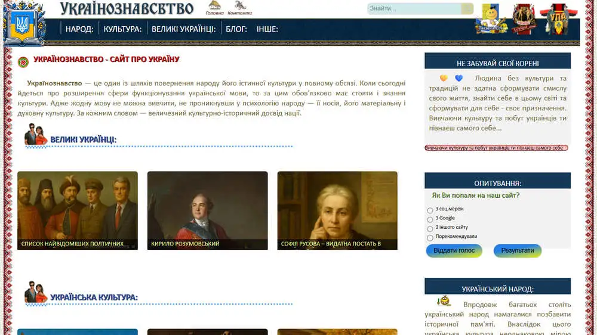Select the radio option З іншого сайту

(430, 228)
